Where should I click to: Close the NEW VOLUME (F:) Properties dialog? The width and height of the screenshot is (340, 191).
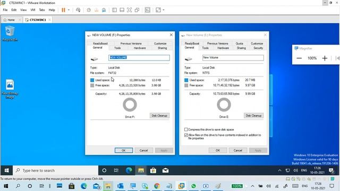(171, 35)
